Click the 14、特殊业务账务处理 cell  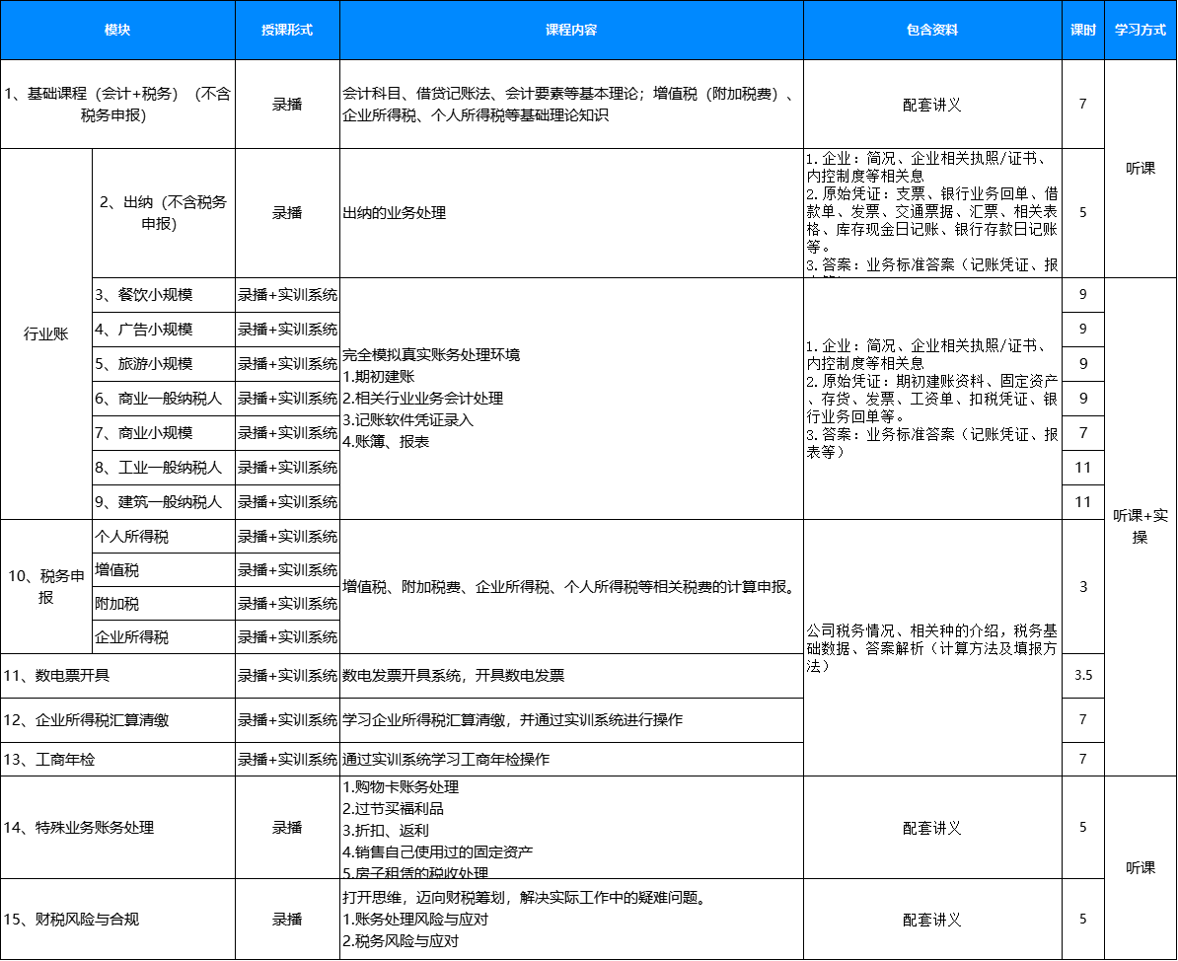[x=117, y=828]
